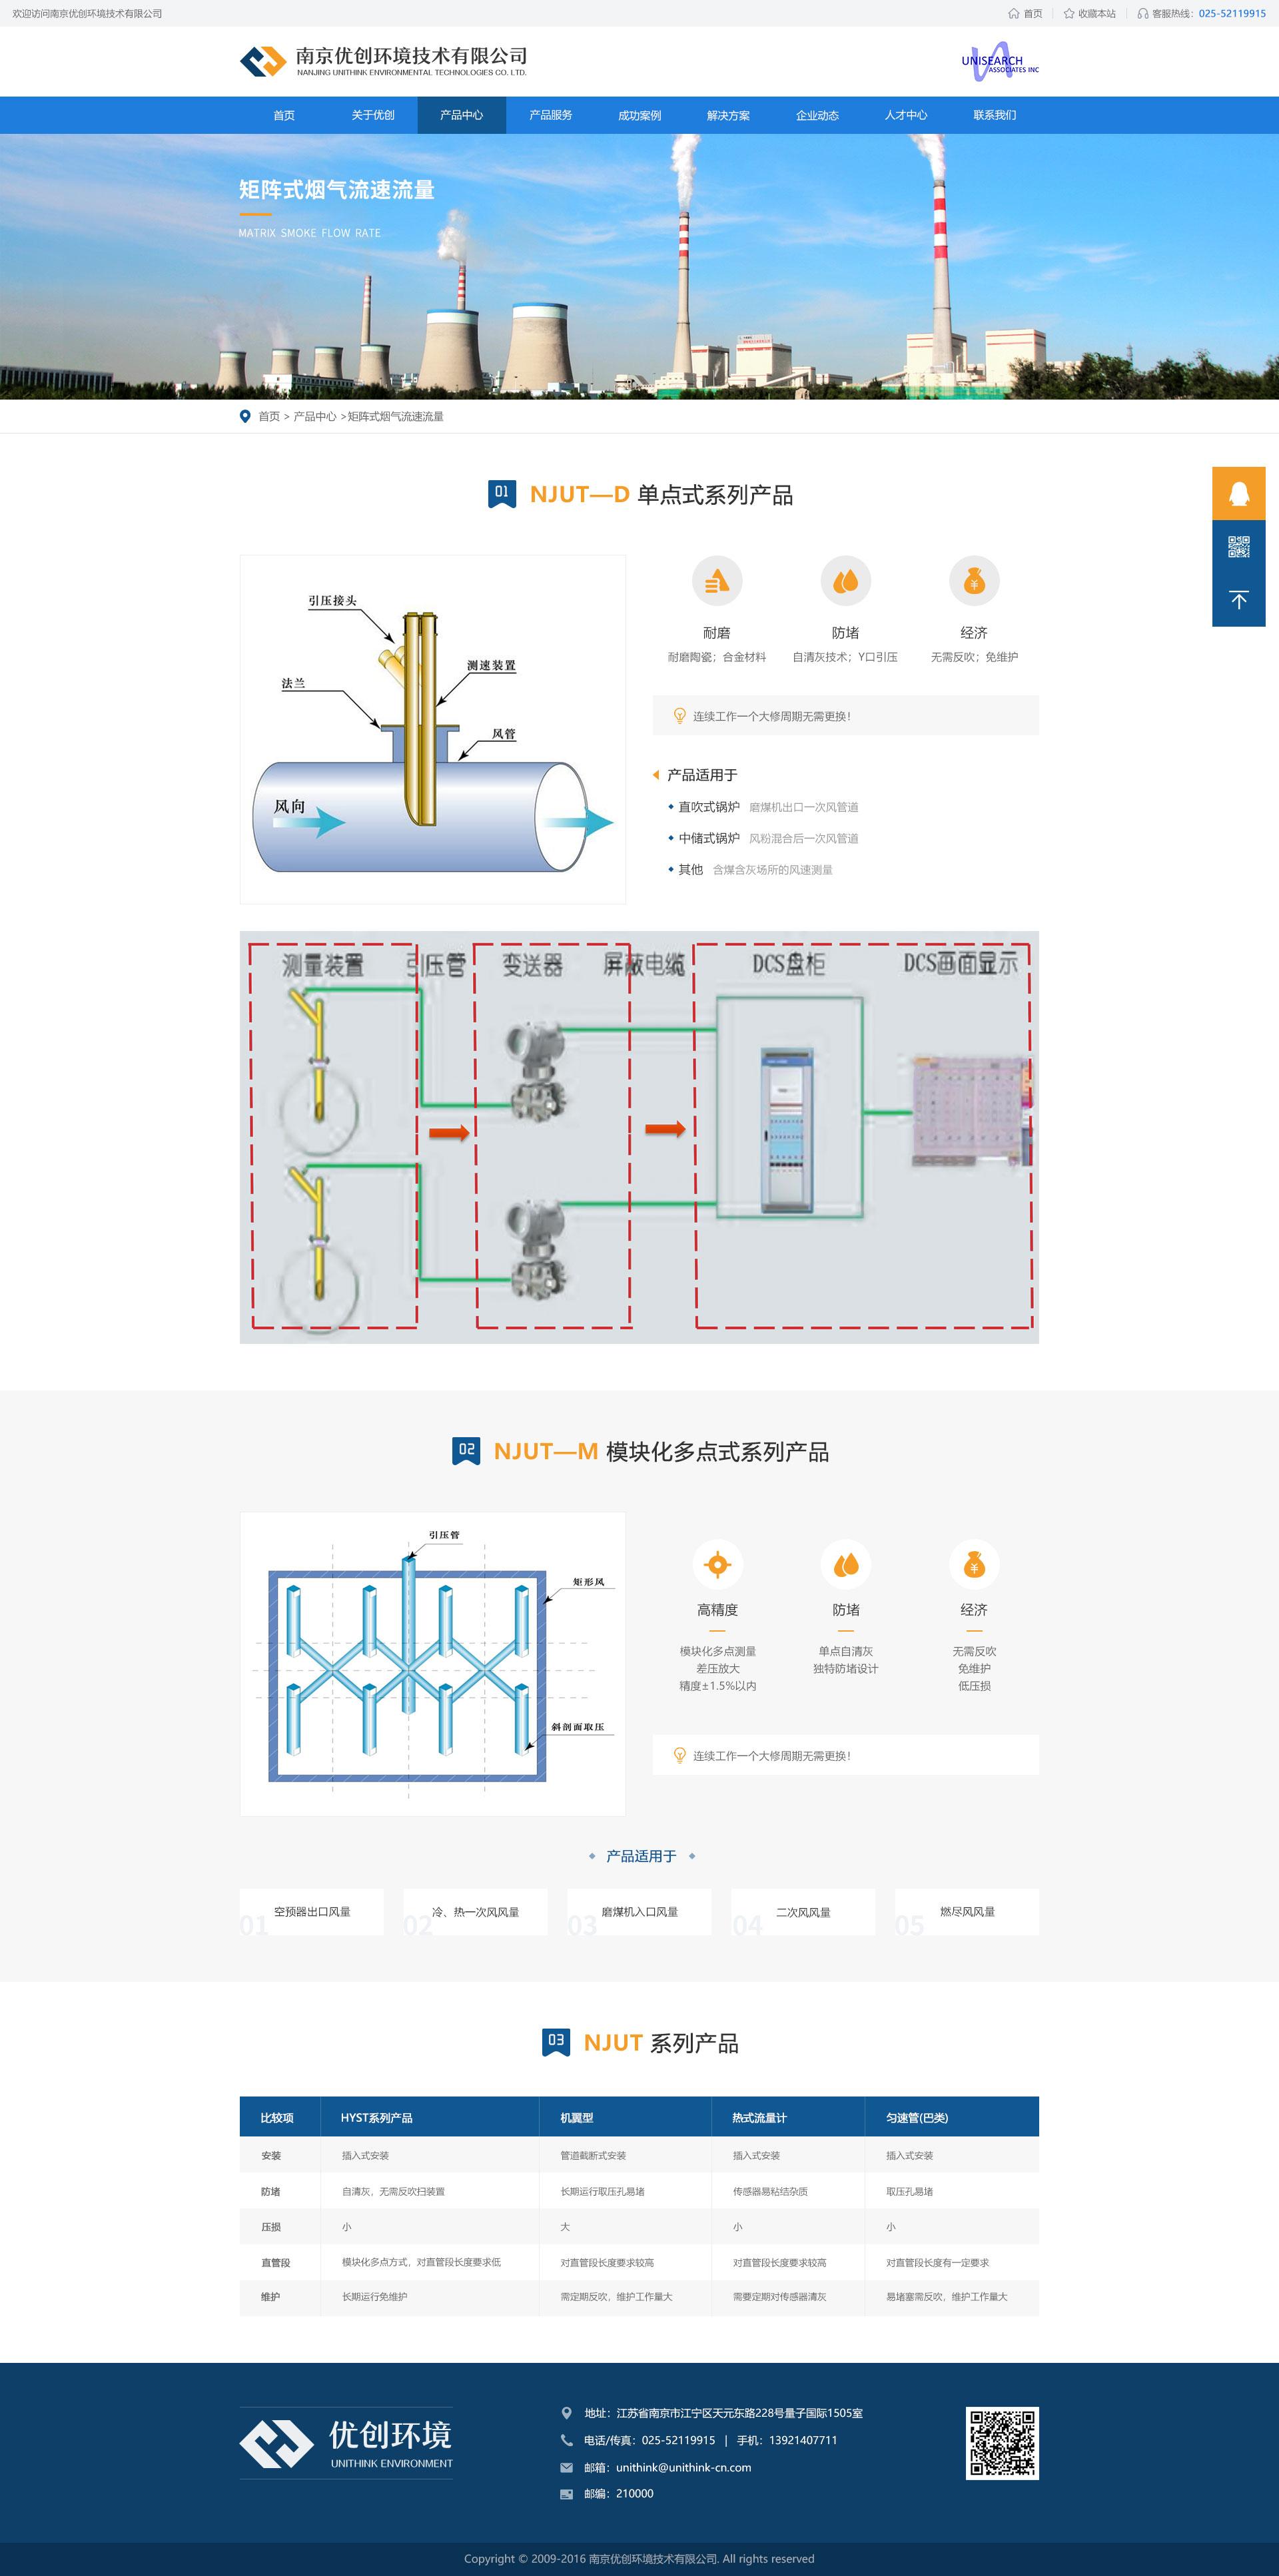Click the 矩阵式烟气流速流量 banner title
1279x2576 pixels.
pyautogui.click(x=336, y=190)
